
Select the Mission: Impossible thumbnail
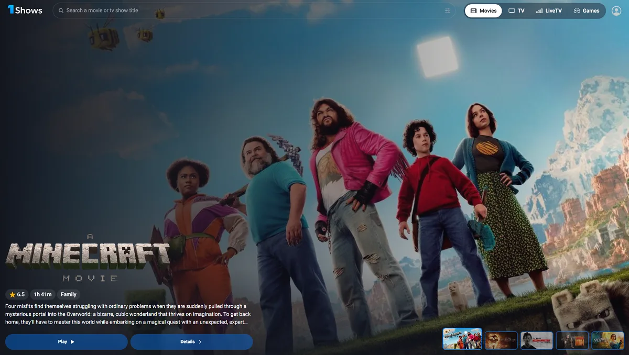click(x=537, y=340)
